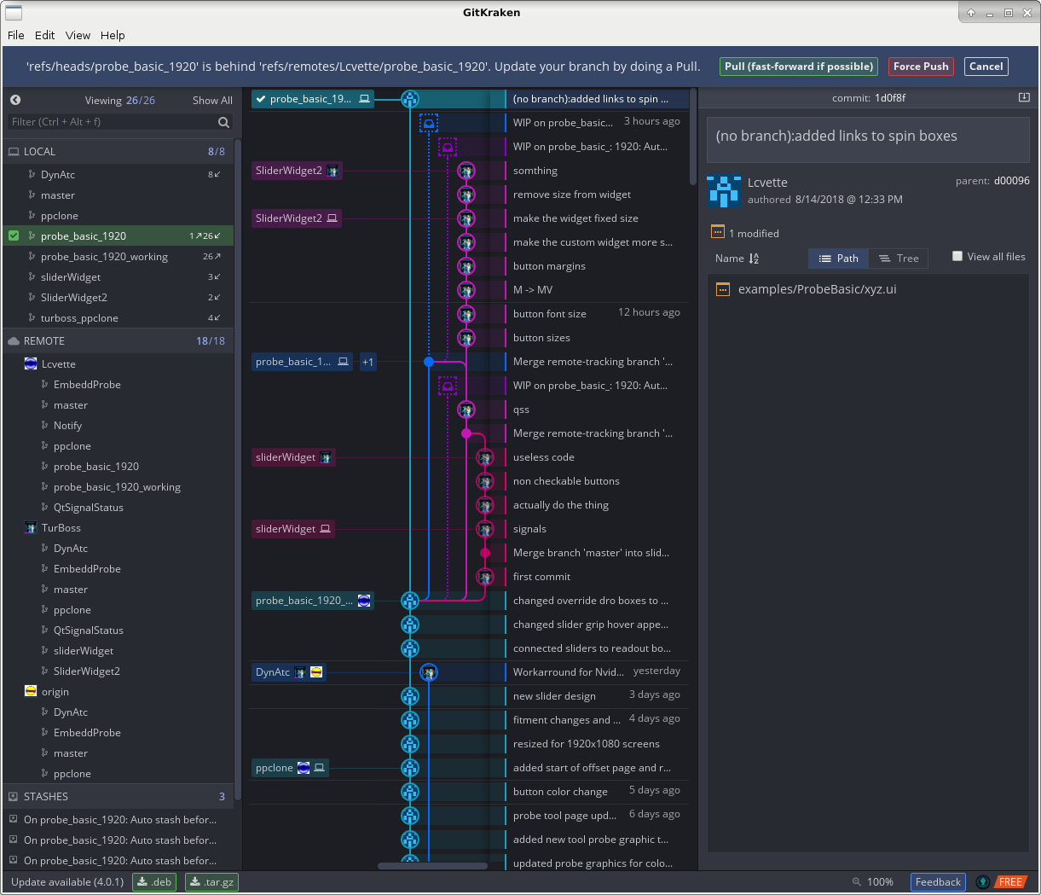The width and height of the screenshot is (1041, 895).
Task: Click the commit node for 'somthing'
Action: coord(466,171)
